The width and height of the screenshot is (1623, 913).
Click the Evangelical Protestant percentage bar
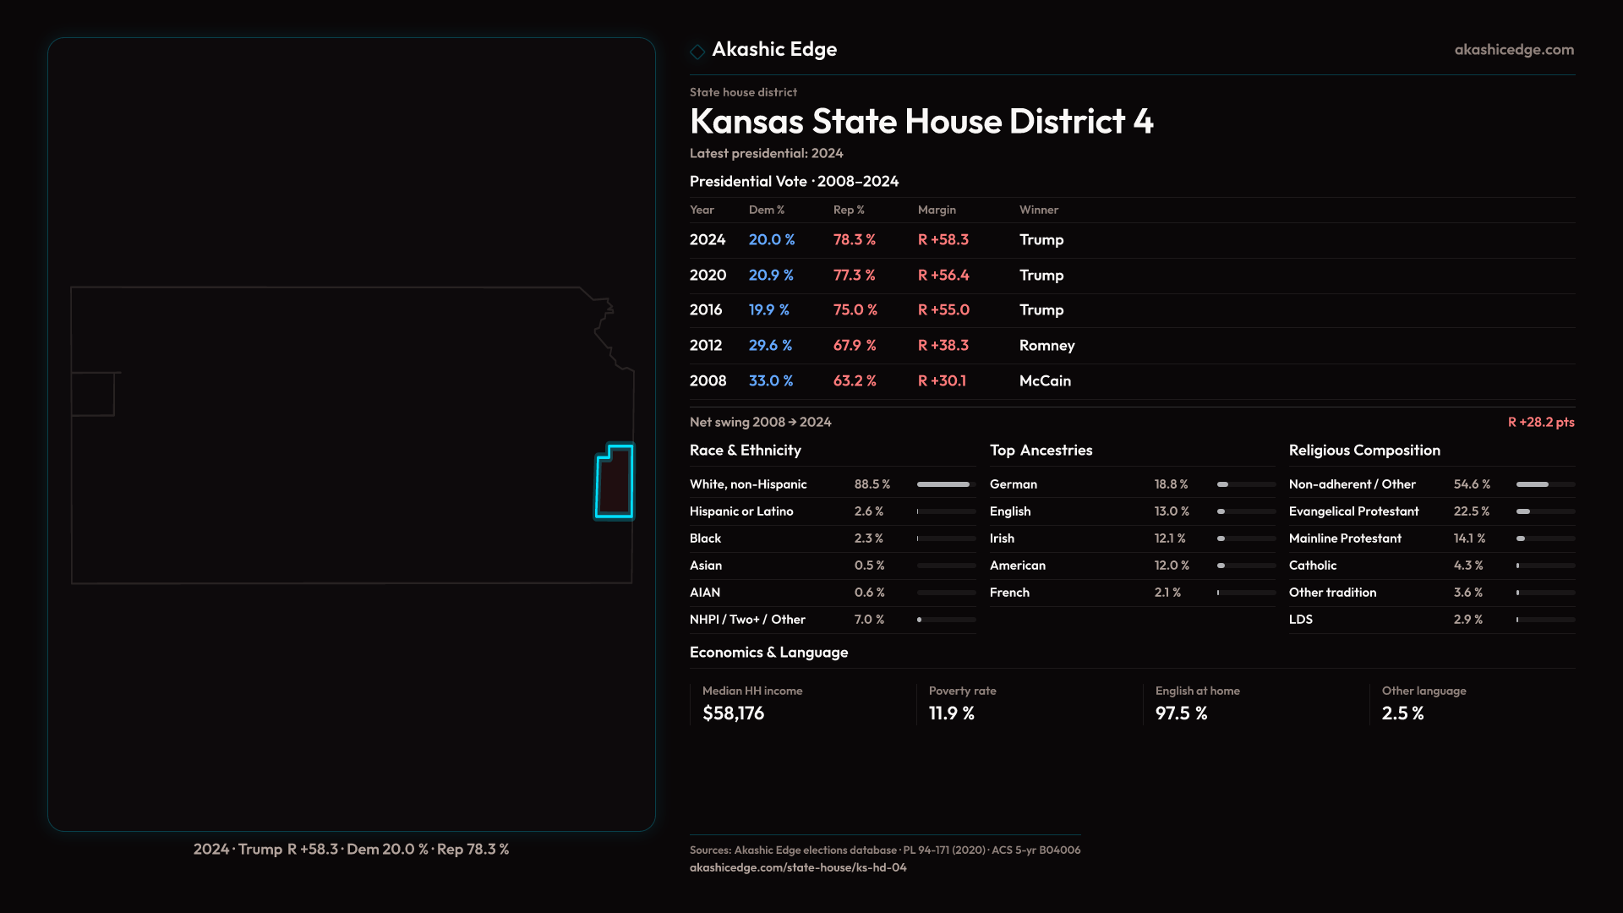click(x=1544, y=511)
